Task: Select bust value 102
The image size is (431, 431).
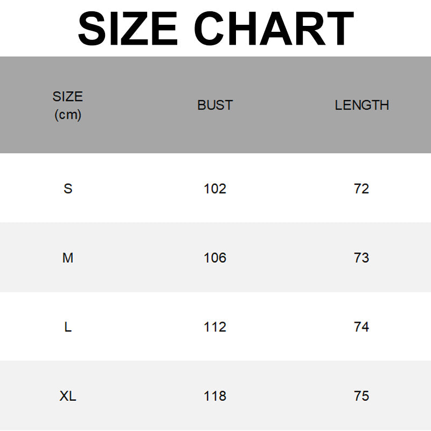Action: (215, 189)
